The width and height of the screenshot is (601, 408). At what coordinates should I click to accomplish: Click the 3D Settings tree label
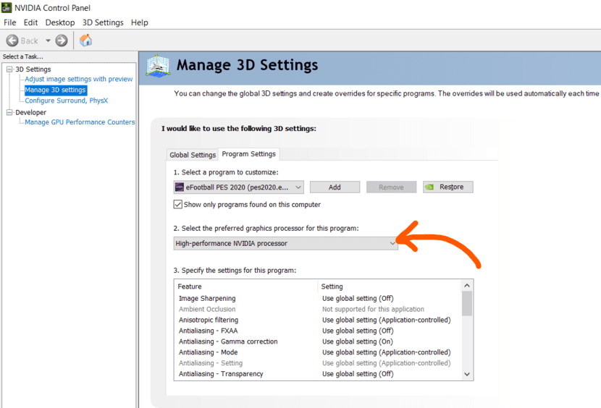point(33,69)
